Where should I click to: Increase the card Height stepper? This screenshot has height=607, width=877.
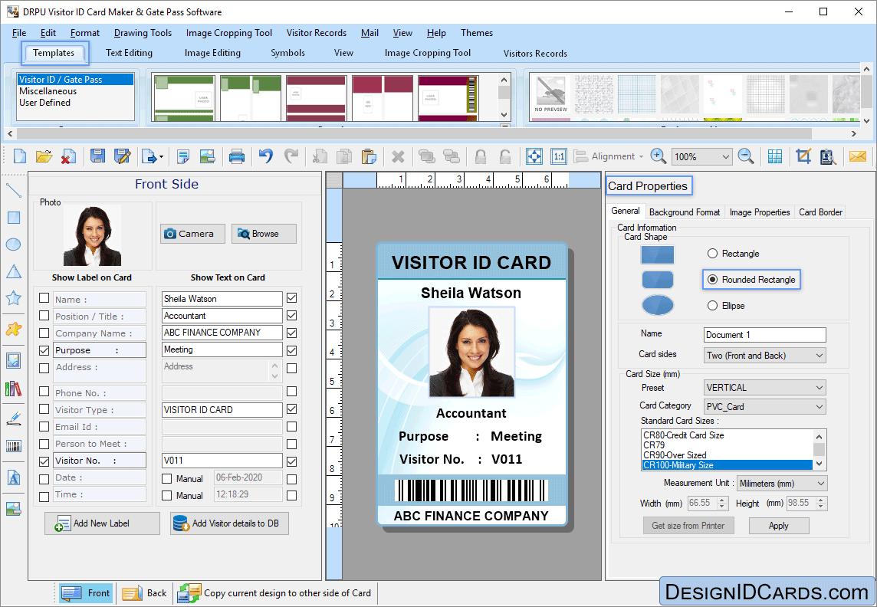click(821, 500)
